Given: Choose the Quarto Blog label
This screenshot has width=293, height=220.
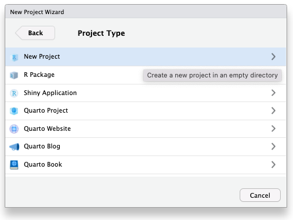Looking at the screenshot, I should 42,147.
